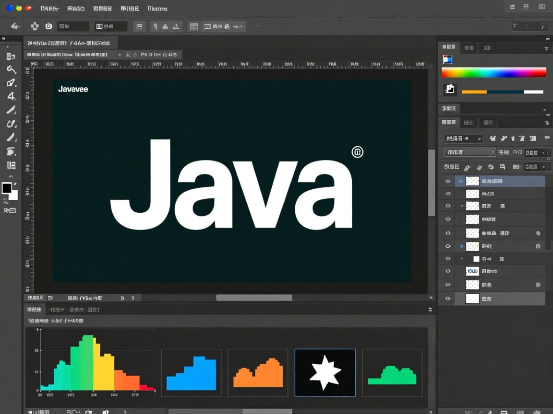Viewport: 553px width, 414px height.
Task: Click the grid layout icon in the options bar
Action: 194,26
